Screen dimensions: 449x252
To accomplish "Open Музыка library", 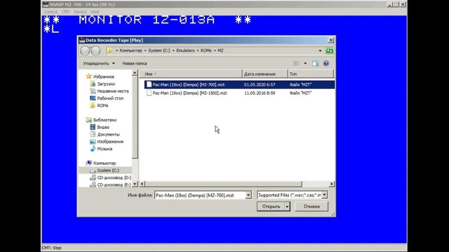I will (x=104, y=149).
